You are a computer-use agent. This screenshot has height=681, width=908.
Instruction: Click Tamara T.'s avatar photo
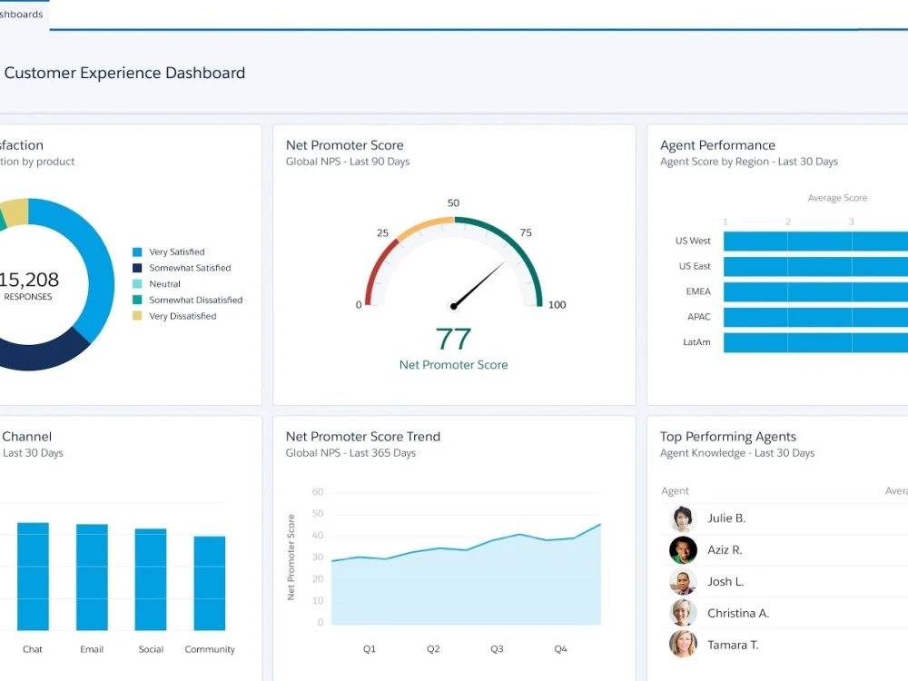tap(683, 645)
